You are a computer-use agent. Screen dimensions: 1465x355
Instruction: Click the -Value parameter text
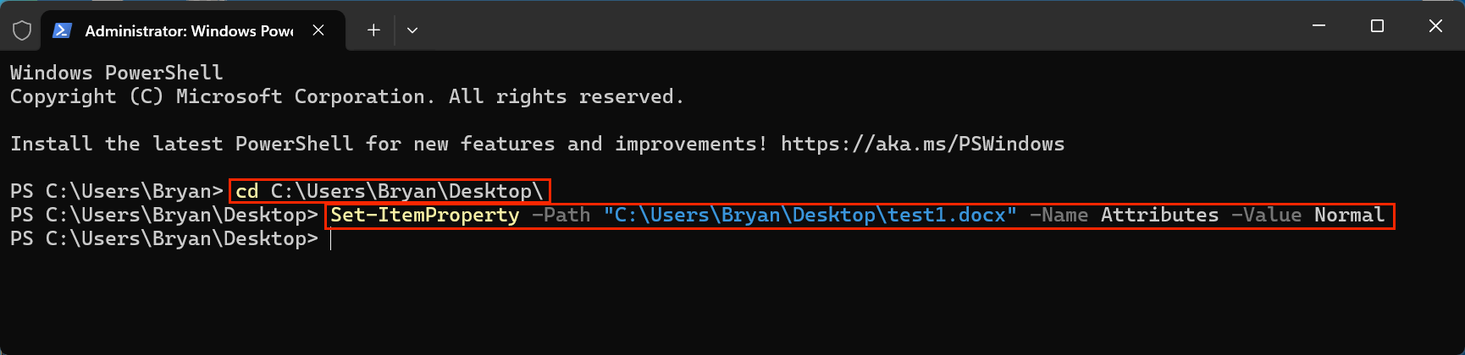click(1266, 216)
